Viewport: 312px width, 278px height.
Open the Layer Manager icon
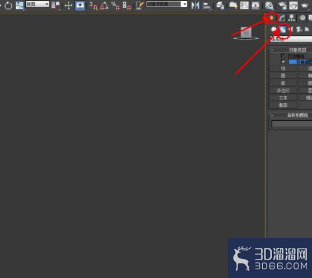pos(220,6)
